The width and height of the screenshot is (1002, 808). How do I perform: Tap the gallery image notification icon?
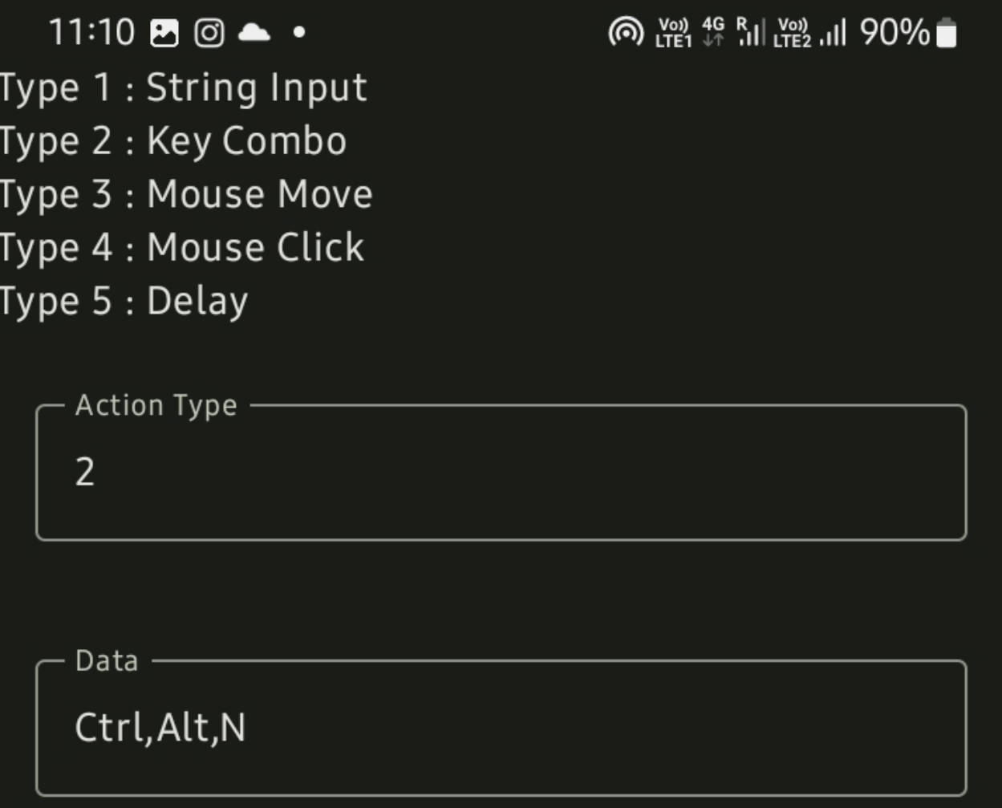[x=164, y=33]
